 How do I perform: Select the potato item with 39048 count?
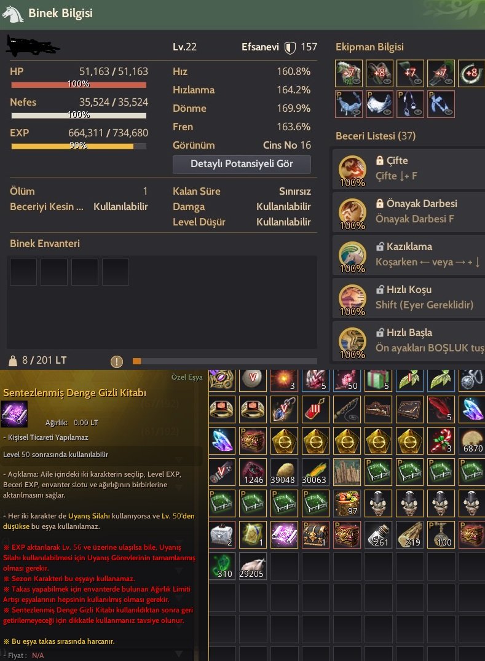click(284, 472)
